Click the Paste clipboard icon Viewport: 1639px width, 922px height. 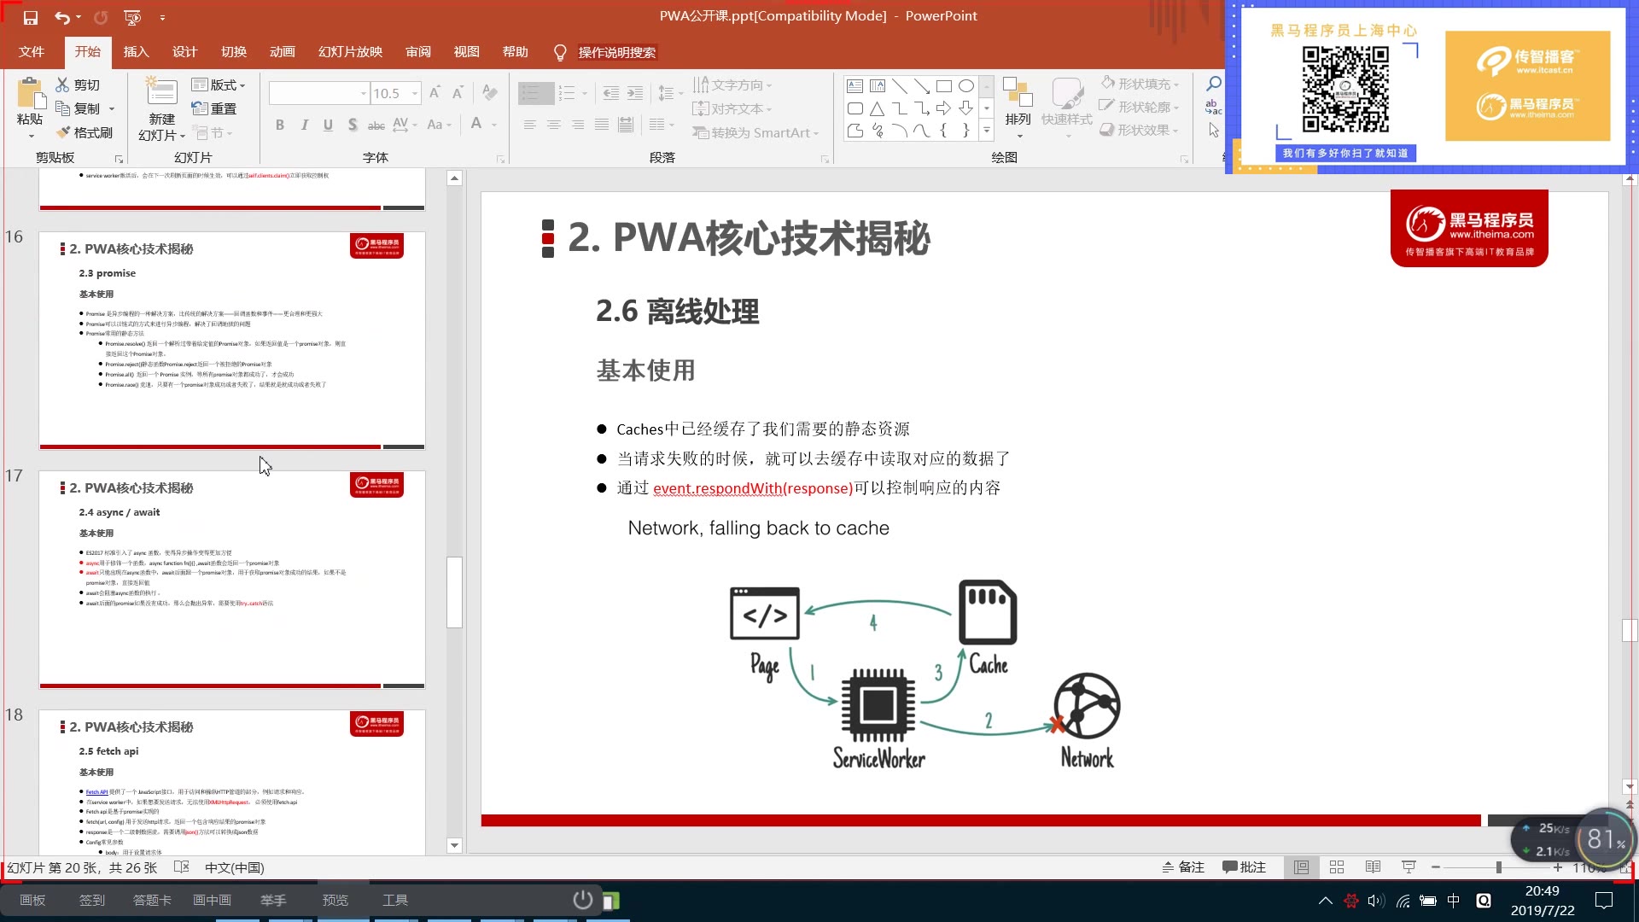(x=30, y=94)
